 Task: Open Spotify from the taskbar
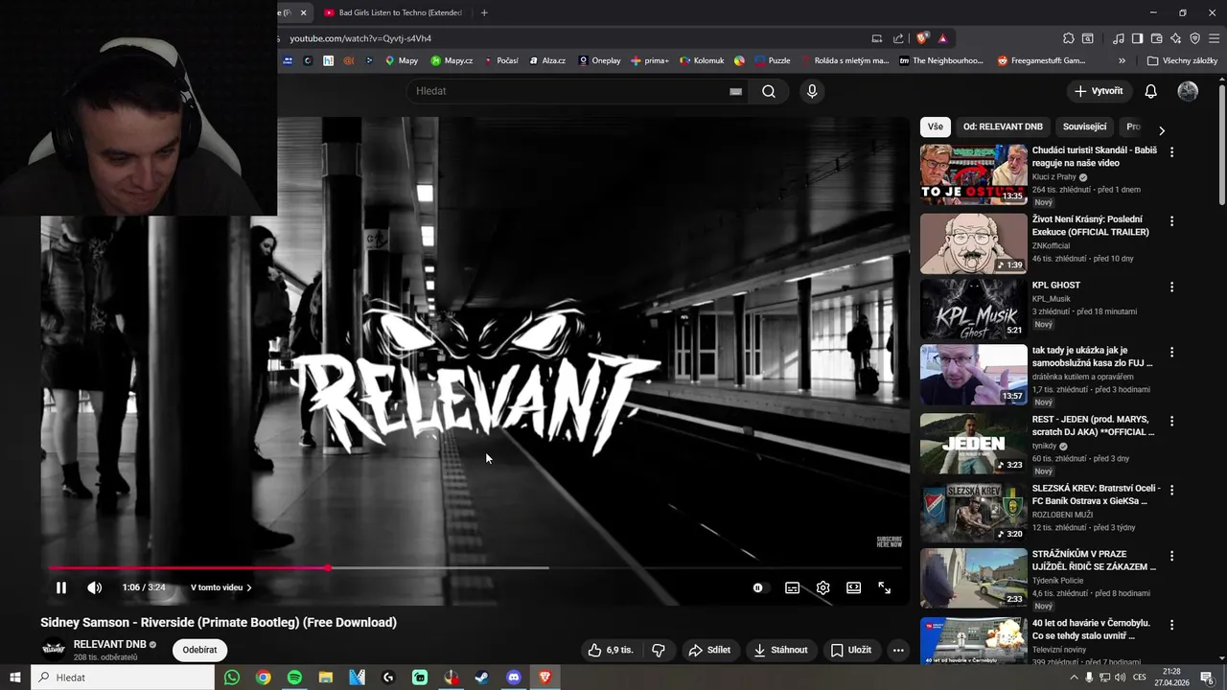294,678
